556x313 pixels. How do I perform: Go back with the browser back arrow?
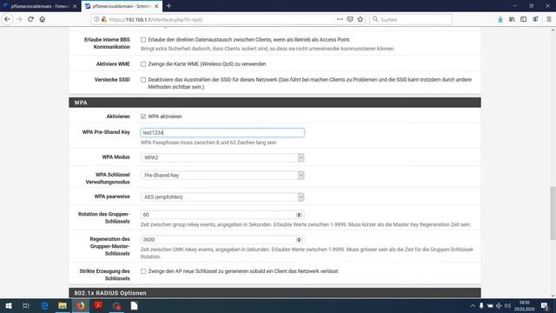(x=7, y=19)
